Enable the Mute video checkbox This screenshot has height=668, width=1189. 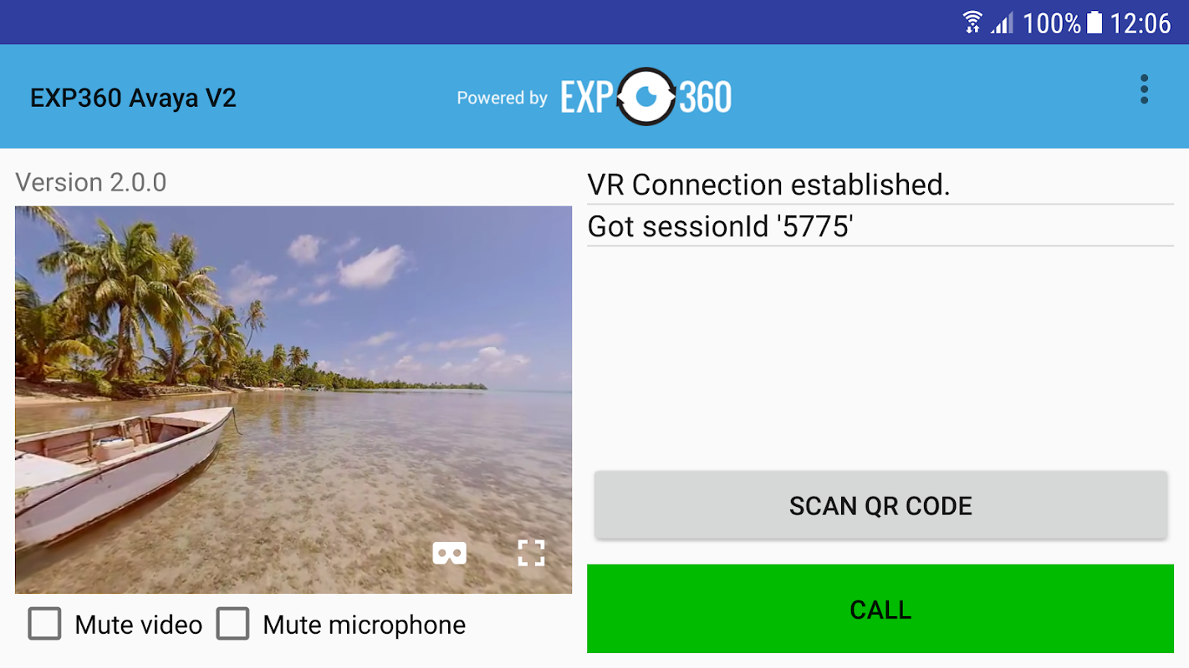coord(44,624)
